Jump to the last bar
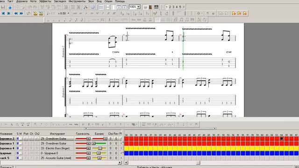Screen dimensions: 299x168 9,14
